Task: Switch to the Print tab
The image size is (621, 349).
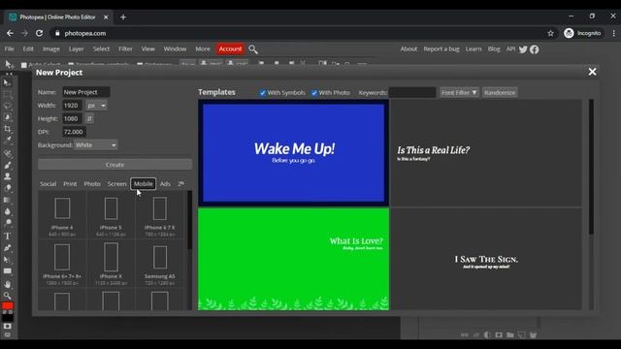Action: coord(70,184)
